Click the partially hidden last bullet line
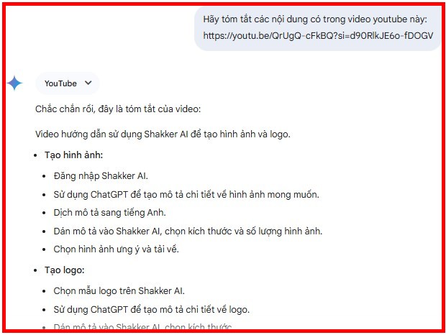The height and width of the screenshot is (335, 446). click(x=142, y=327)
